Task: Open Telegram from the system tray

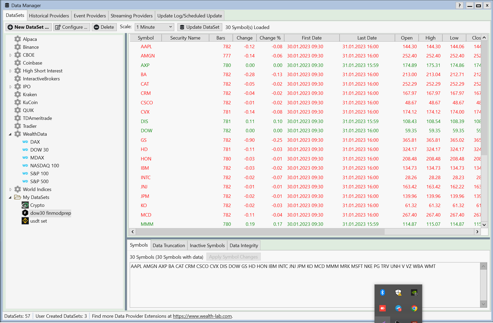Action: (x=398, y=308)
